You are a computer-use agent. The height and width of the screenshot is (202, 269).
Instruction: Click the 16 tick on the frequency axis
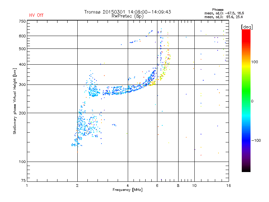tap(229, 186)
